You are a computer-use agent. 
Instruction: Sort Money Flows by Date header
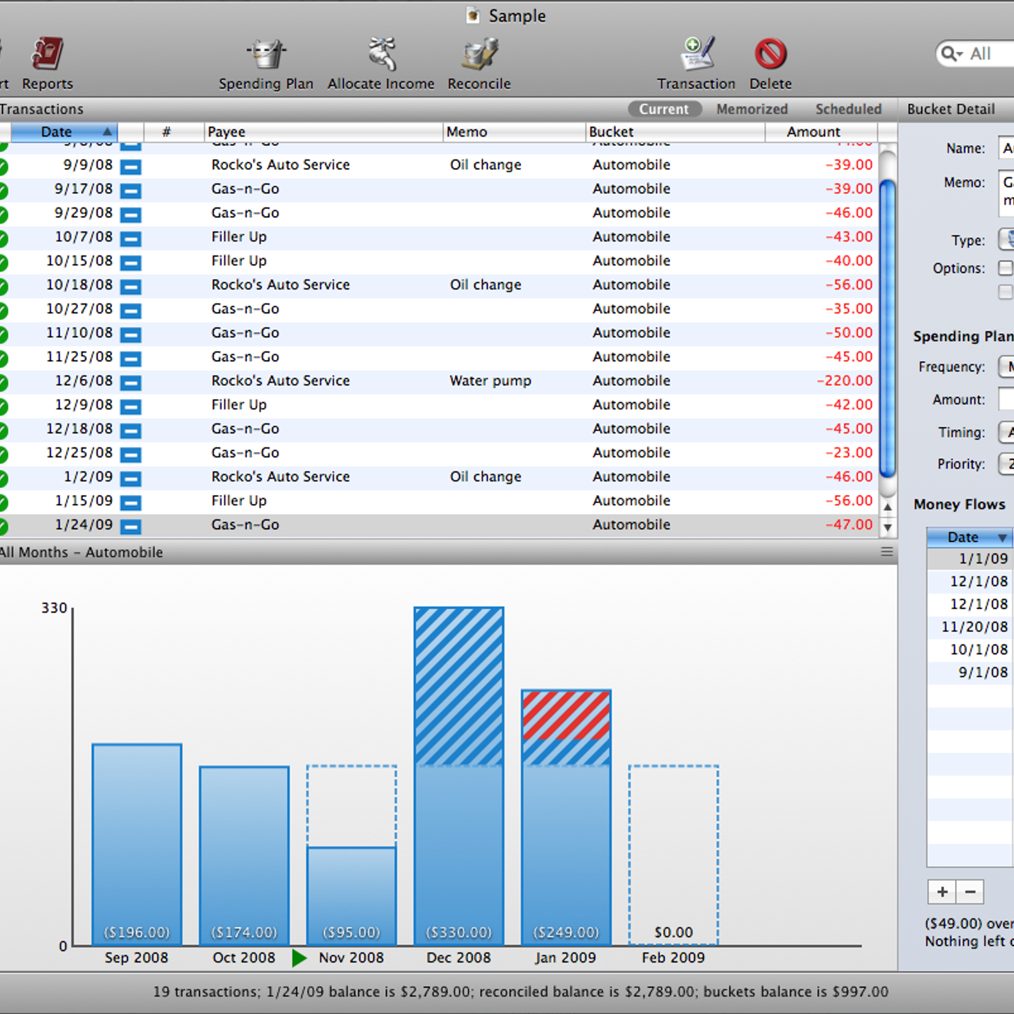[x=970, y=537]
